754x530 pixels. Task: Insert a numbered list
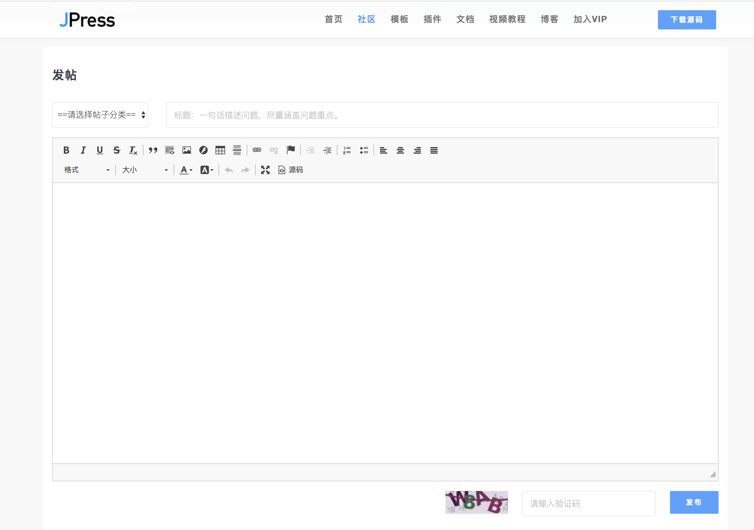[x=347, y=150]
